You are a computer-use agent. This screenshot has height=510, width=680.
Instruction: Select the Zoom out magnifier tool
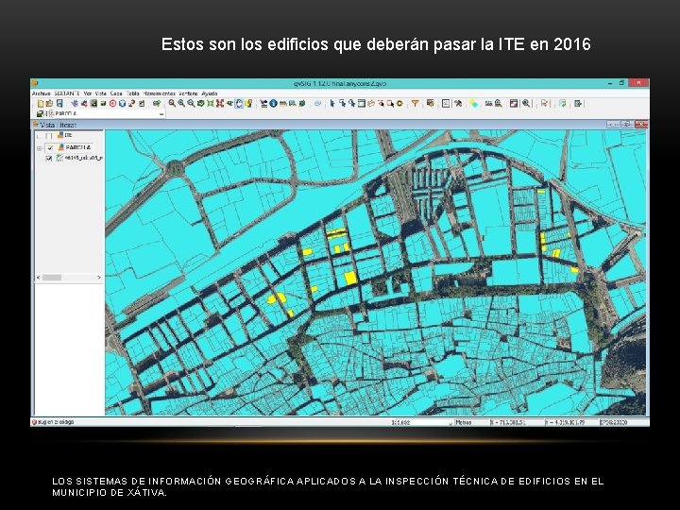pos(191,103)
